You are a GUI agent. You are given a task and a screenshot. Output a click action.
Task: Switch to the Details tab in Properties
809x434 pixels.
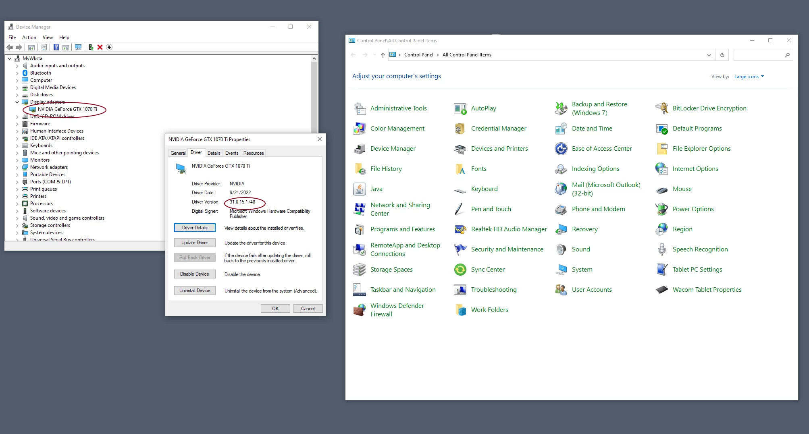coord(214,153)
